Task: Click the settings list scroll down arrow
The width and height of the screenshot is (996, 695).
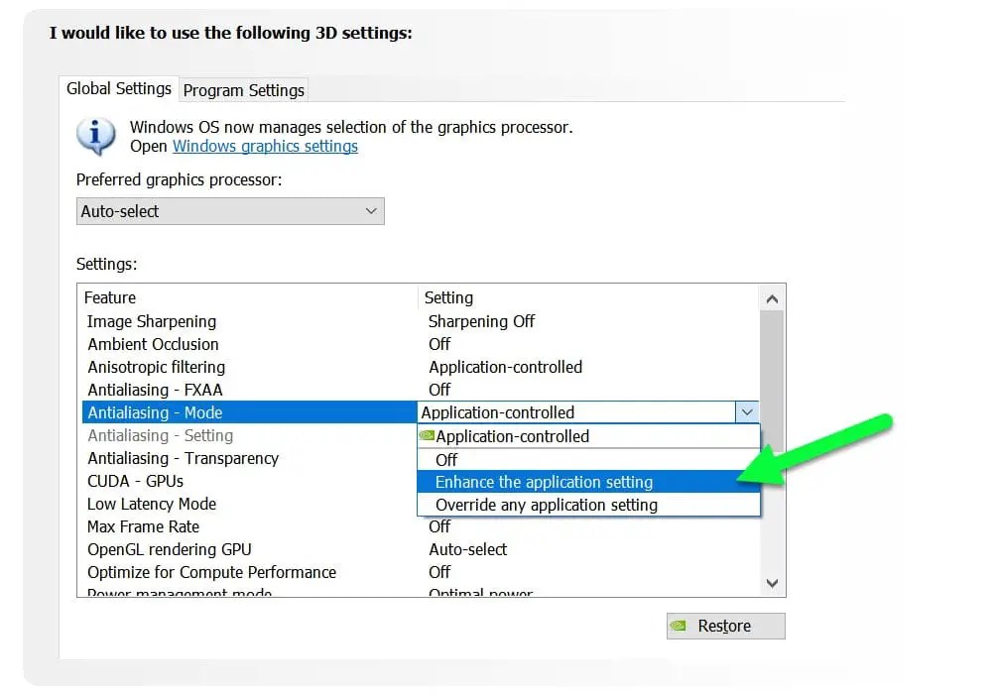Action: point(772,583)
